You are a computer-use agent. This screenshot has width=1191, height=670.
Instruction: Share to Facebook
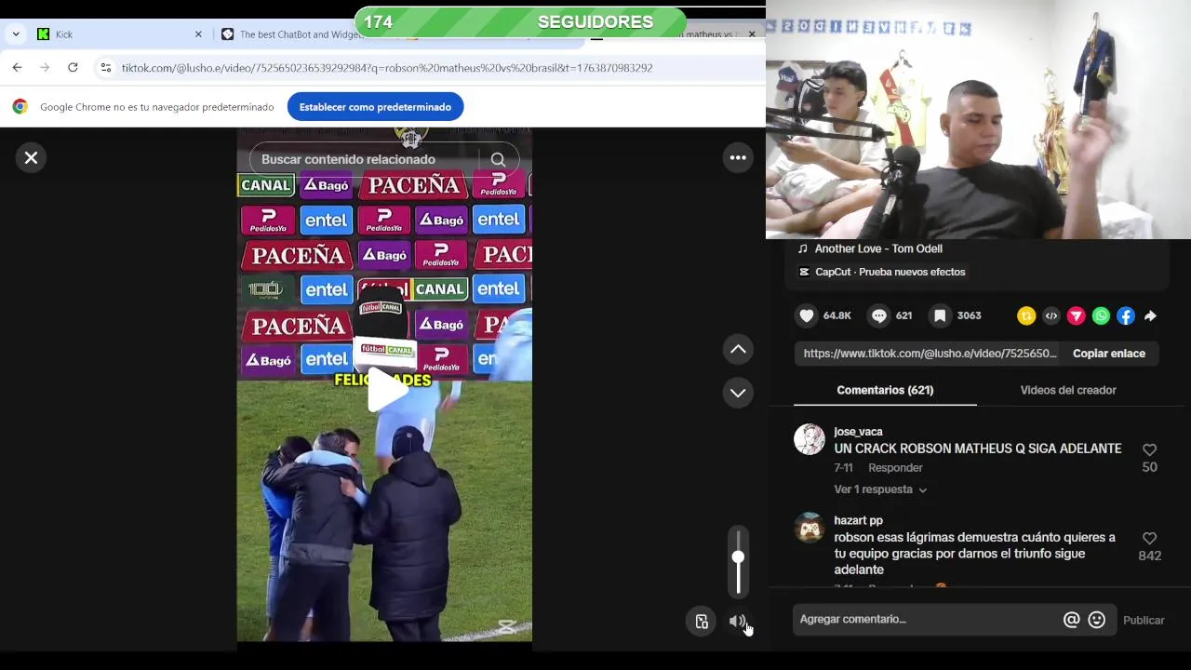(x=1126, y=316)
